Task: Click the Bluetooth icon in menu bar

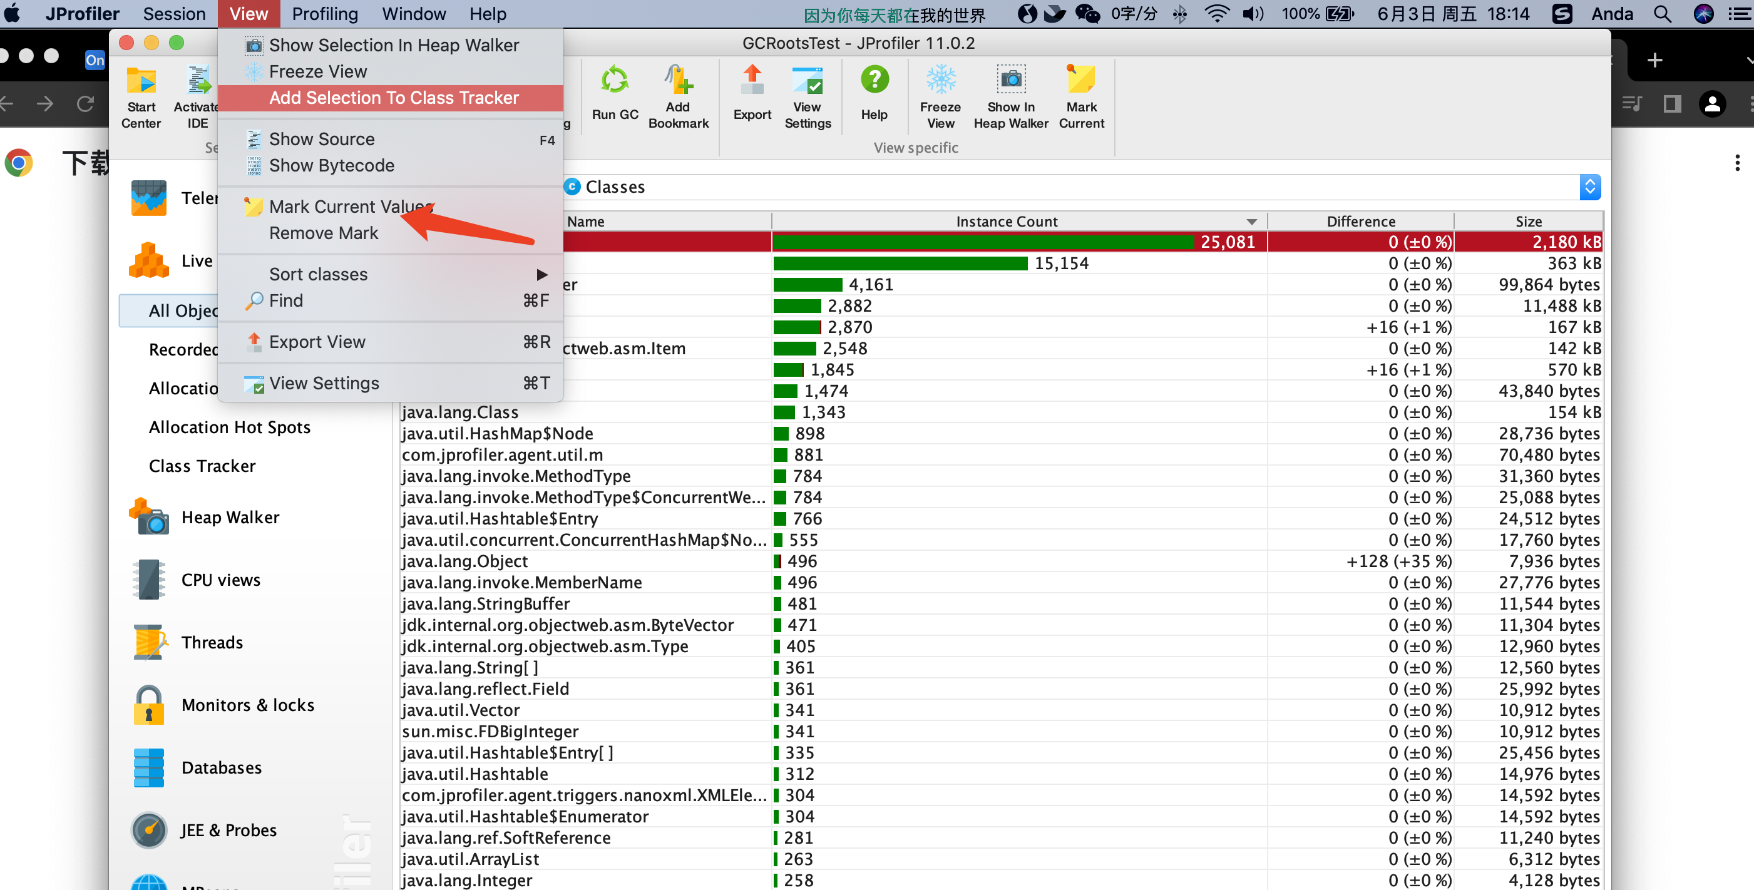Action: (x=1180, y=14)
